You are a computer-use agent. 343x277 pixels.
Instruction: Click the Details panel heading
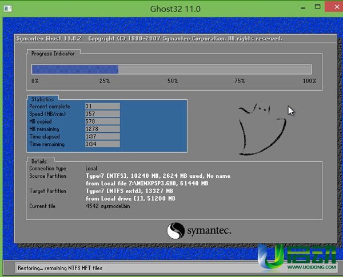coord(39,161)
